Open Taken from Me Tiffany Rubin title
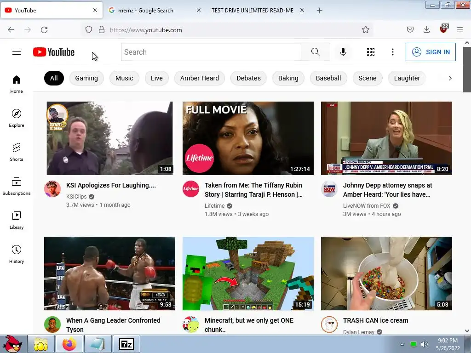471x353 pixels. (x=253, y=190)
